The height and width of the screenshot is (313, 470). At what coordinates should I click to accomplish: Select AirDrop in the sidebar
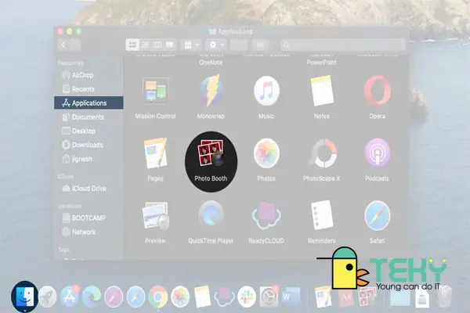(89, 75)
